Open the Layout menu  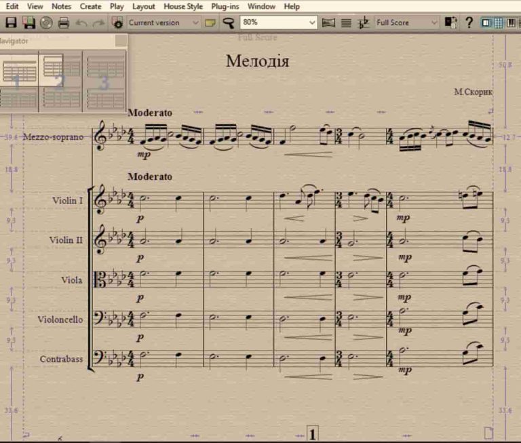tap(144, 6)
